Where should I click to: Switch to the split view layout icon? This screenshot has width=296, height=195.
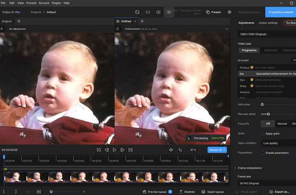pyautogui.click(x=158, y=12)
